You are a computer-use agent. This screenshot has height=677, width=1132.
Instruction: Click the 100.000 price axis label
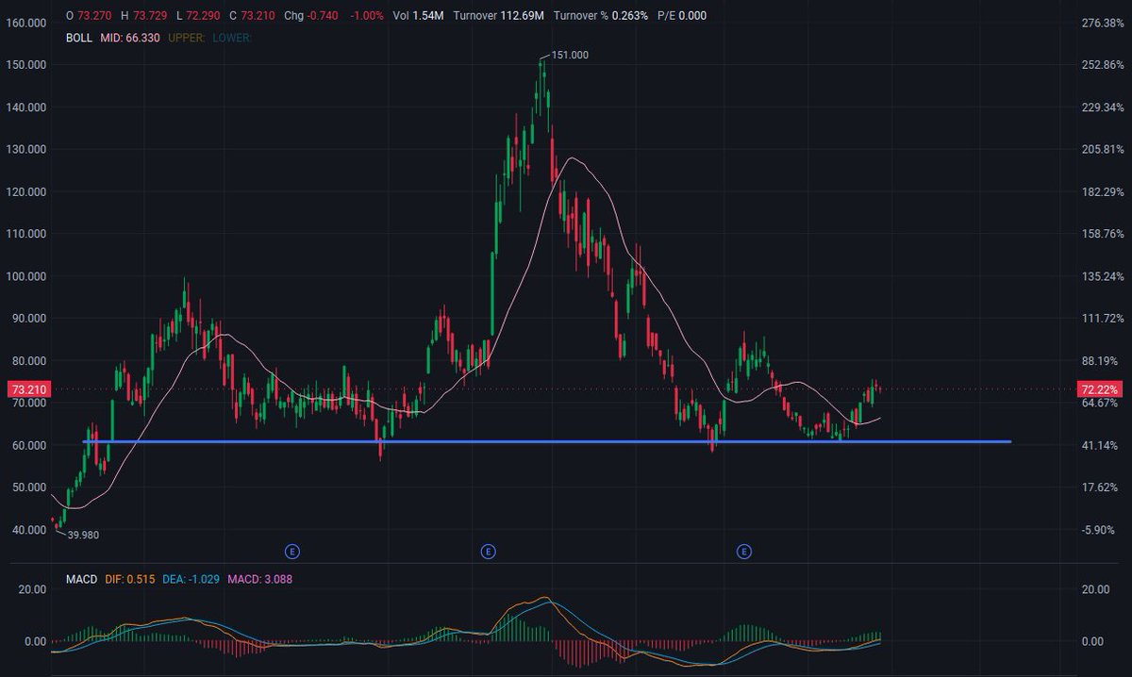(x=27, y=276)
